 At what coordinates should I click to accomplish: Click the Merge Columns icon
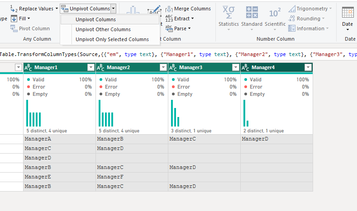tap(169, 9)
